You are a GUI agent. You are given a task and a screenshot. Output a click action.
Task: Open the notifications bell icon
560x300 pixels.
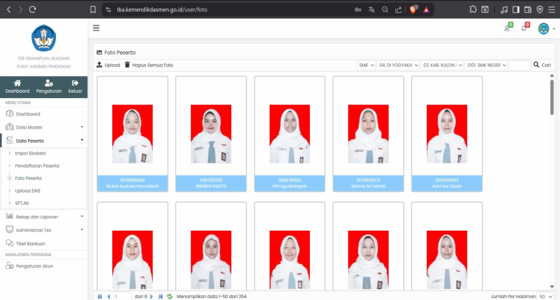point(524,28)
